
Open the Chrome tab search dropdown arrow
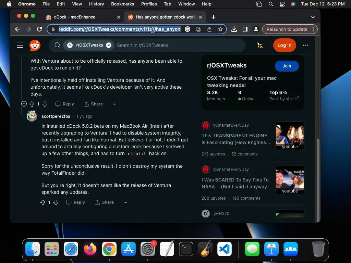pyautogui.click(x=313, y=17)
